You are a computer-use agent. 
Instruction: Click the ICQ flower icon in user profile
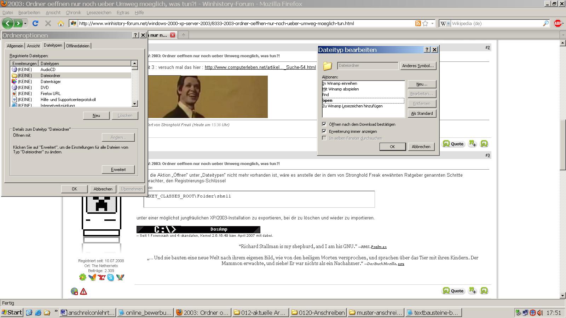pyautogui.click(x=83, y=277)
